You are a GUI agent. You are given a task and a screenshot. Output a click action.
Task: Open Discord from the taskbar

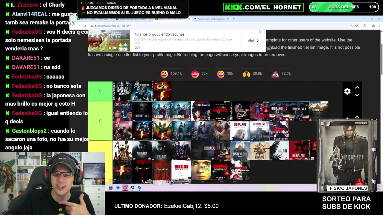125,188
